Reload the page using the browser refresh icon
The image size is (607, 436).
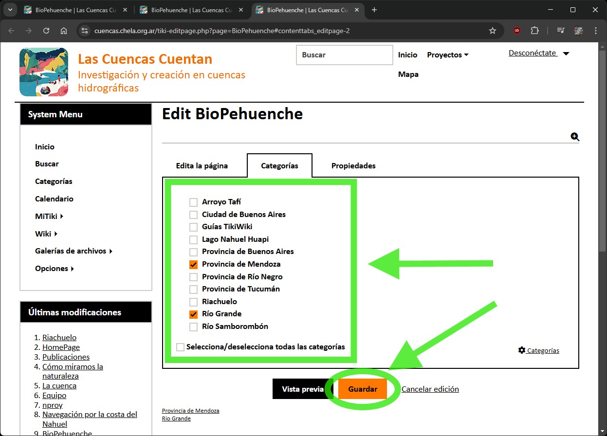(46, 31)
